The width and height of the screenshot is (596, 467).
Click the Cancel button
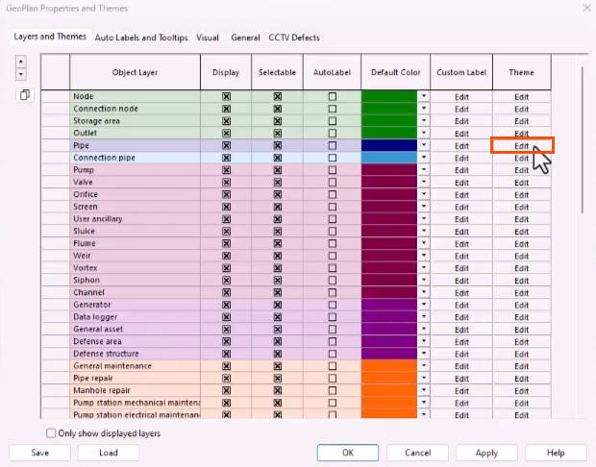(x=417, y=453)
